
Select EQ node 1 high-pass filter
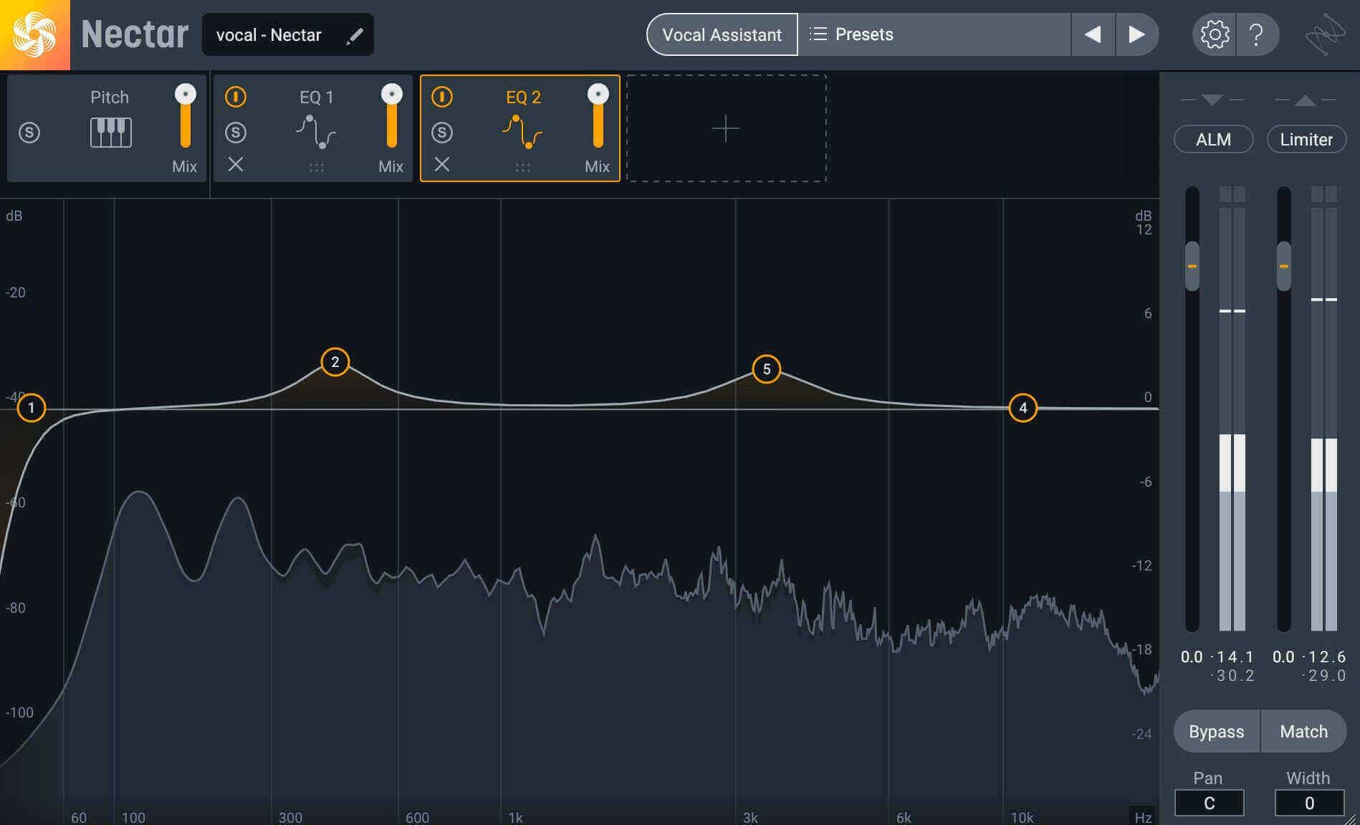[31, 408]
